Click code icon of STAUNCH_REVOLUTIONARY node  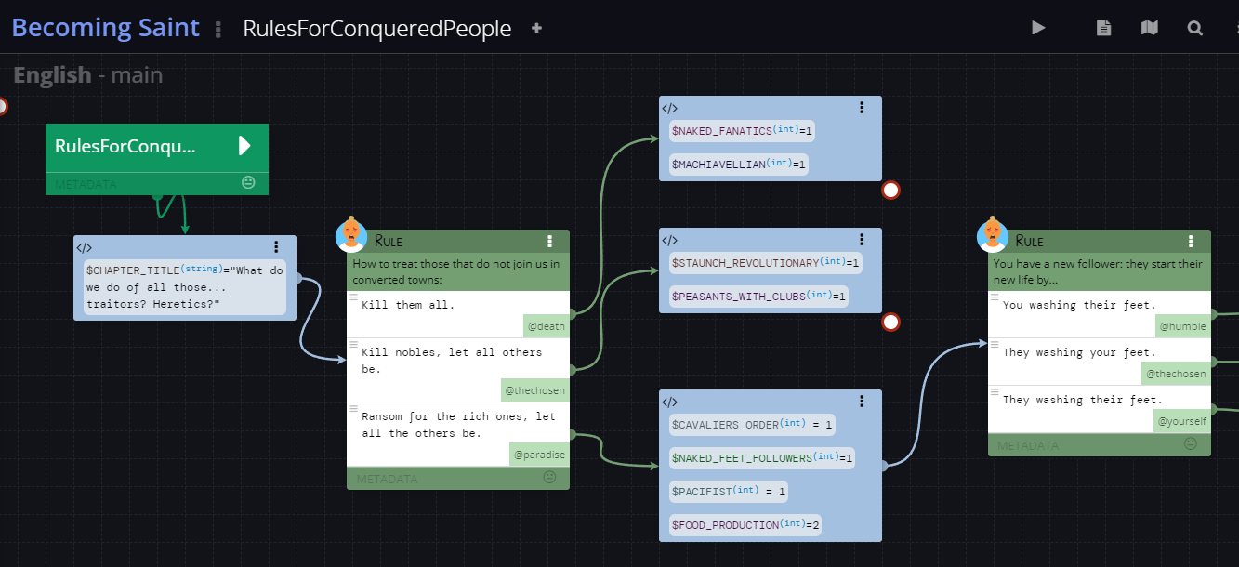click(670, 240)
